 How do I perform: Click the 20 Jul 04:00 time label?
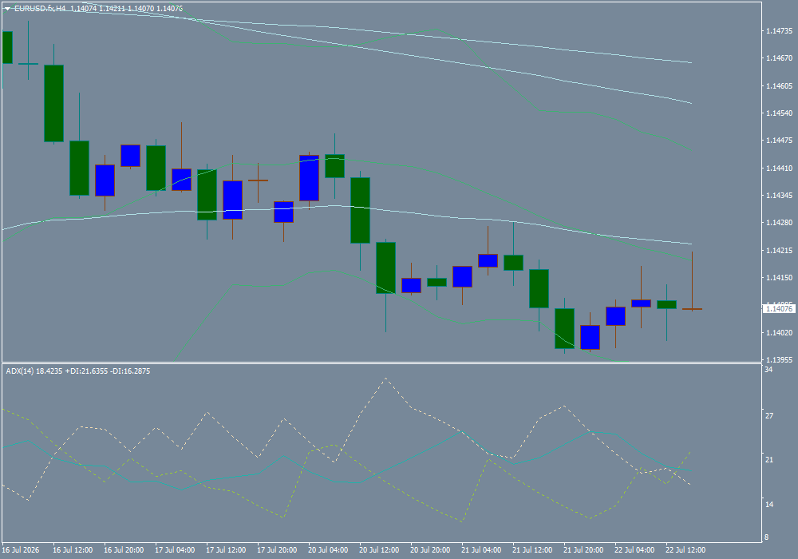328,550
